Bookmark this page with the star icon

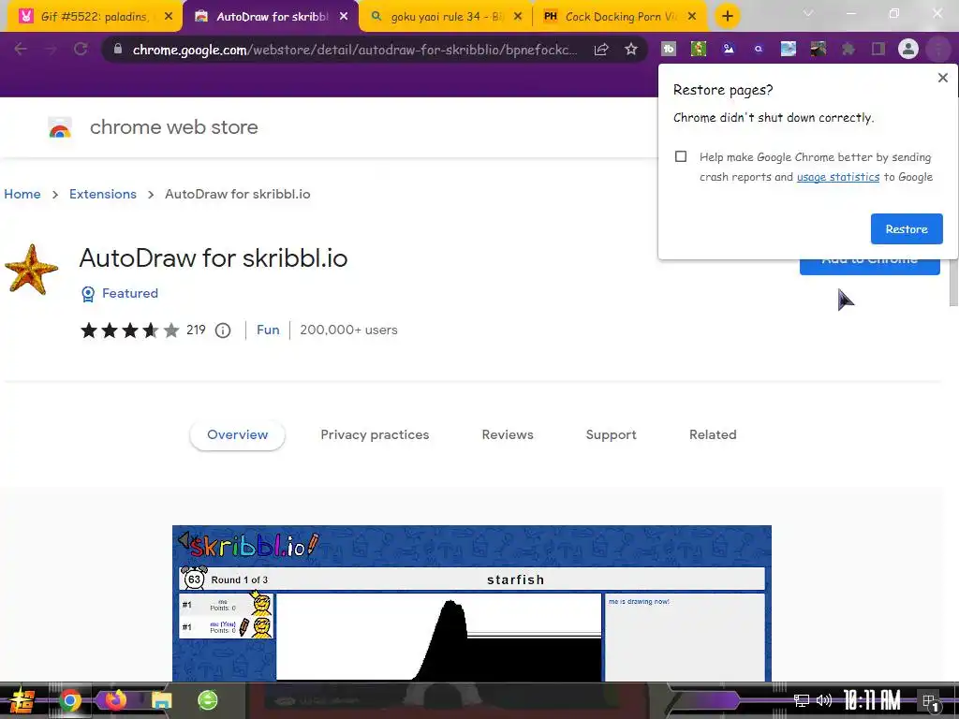(x=631, y=49)
